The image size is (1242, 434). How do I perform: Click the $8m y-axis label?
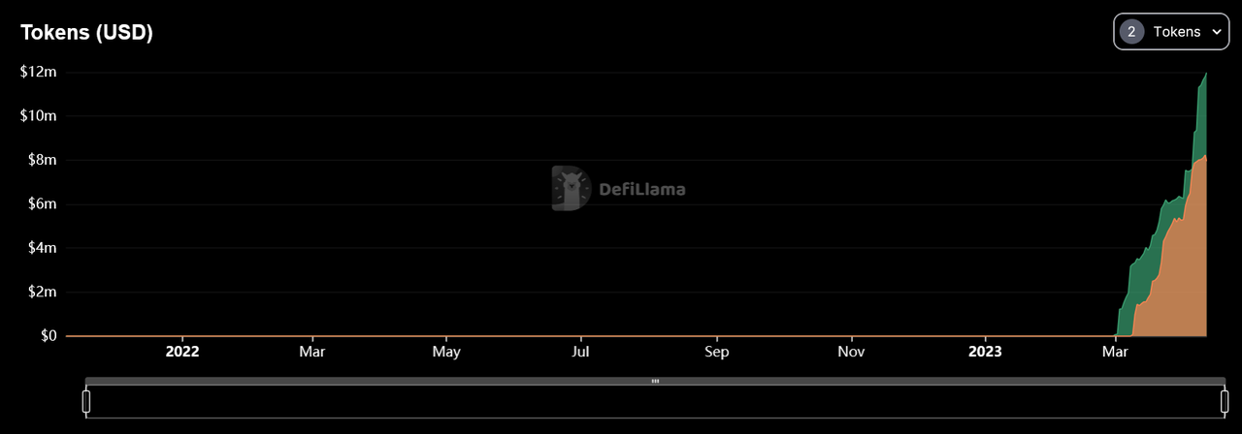[x=42, y=160]
